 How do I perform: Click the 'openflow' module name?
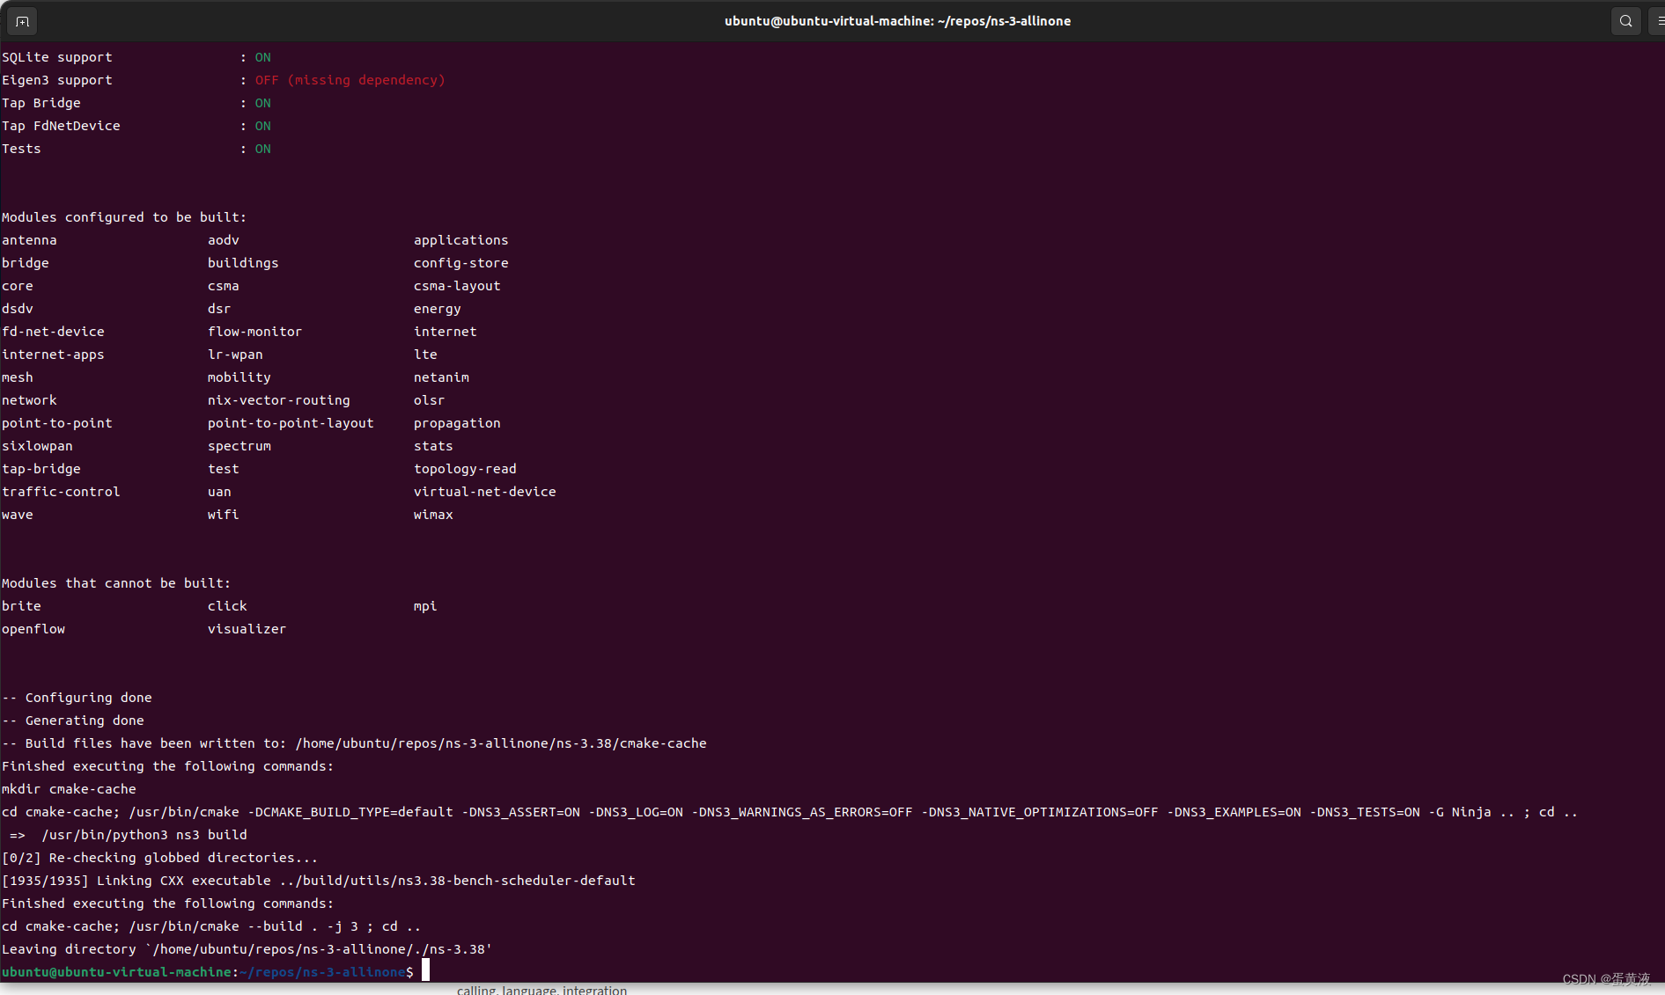[33, 629]
